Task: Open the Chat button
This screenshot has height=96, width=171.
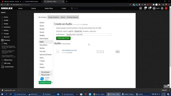Action: [166, 86]
